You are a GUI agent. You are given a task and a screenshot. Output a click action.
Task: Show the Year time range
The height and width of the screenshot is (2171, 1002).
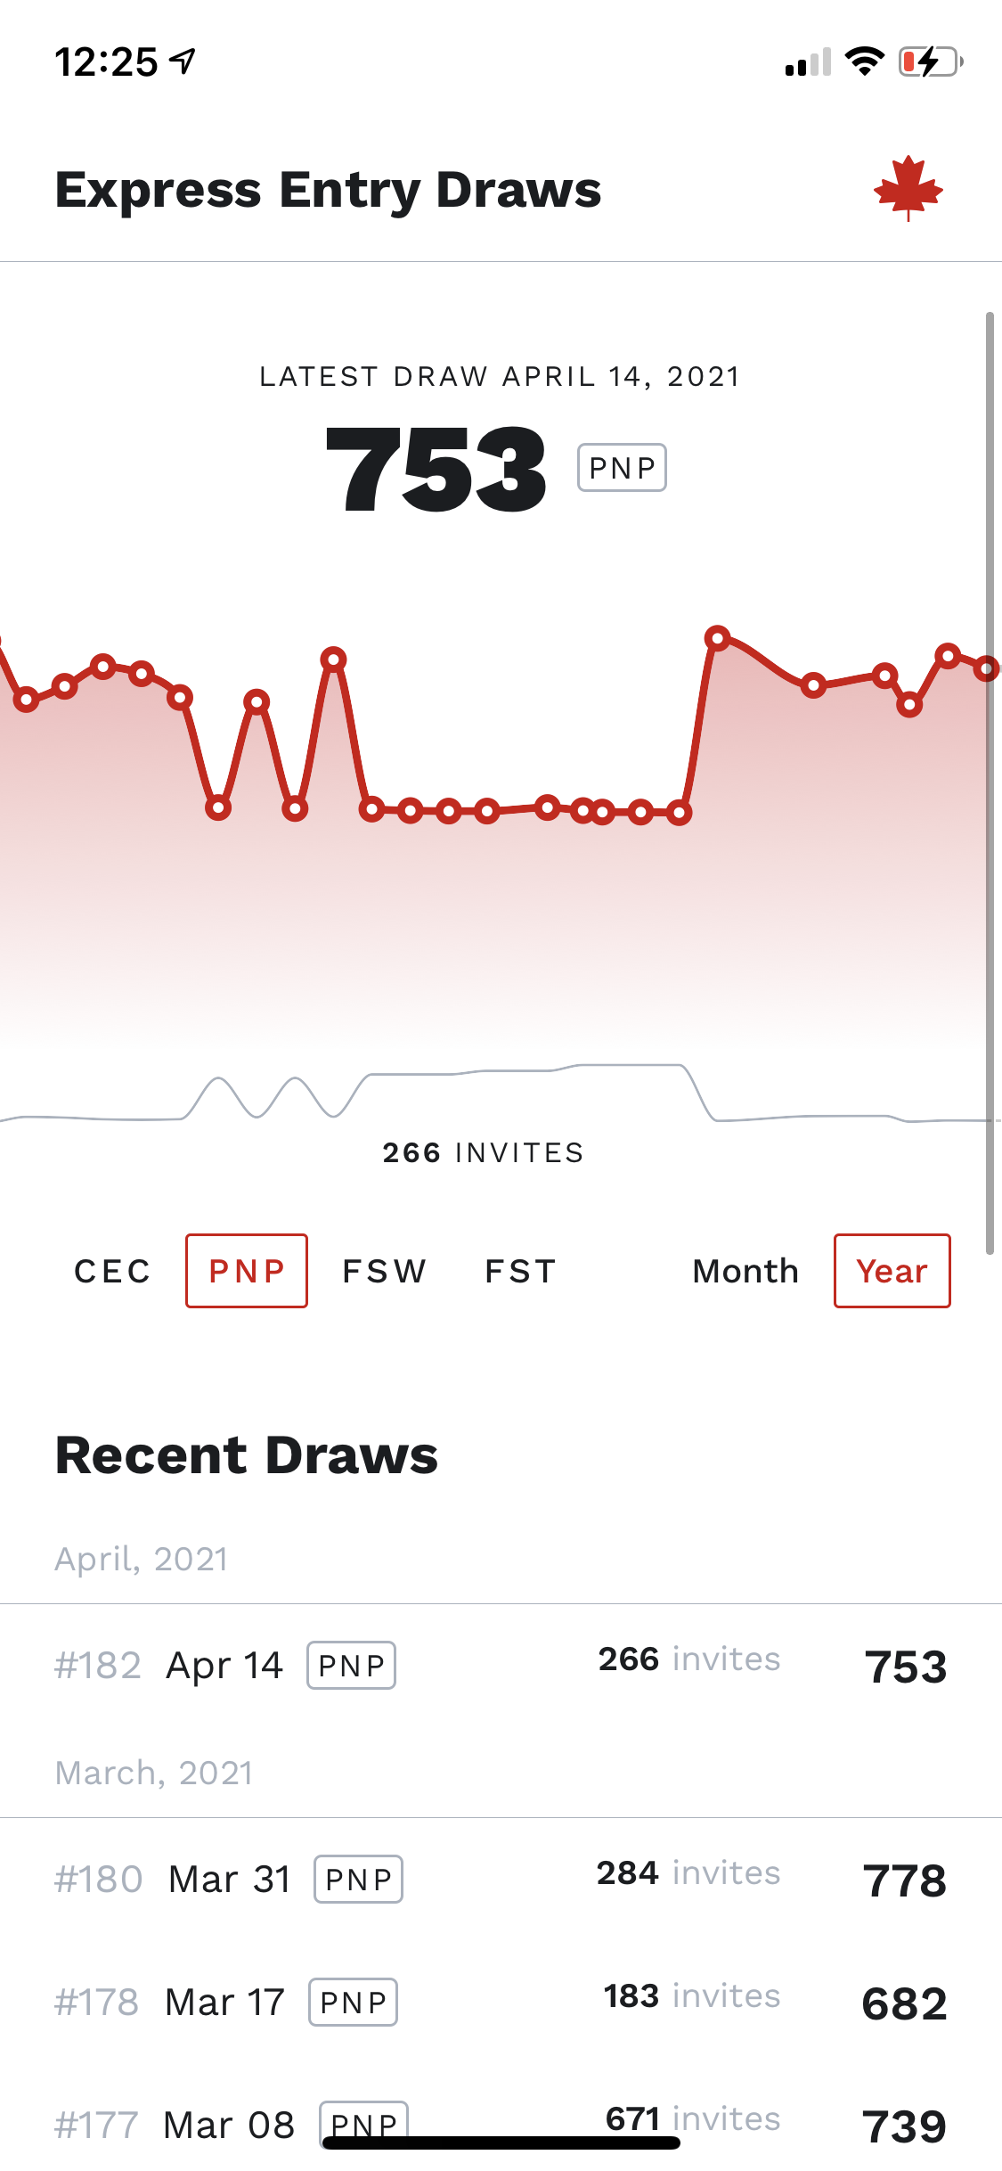click(892, 1271)
